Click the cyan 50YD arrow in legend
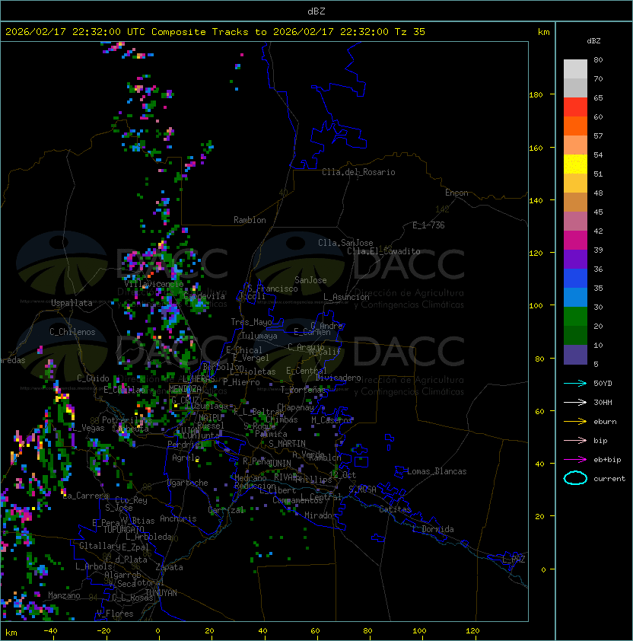Screen dimensions: 633x641 [575, 384]
